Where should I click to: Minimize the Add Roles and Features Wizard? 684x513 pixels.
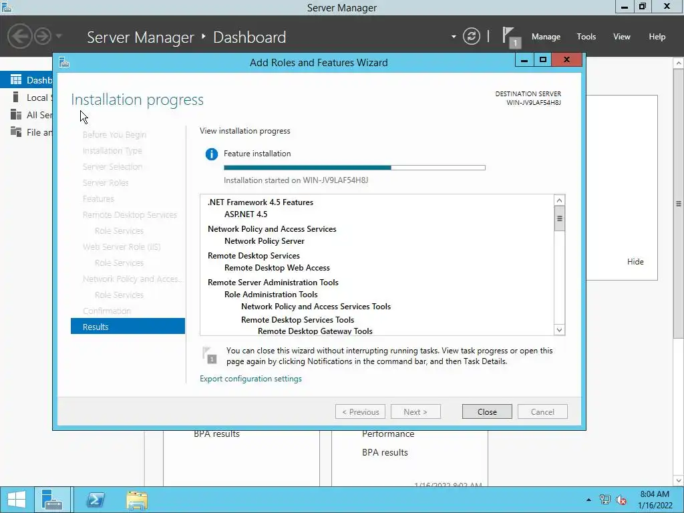(x=524, y=60)
